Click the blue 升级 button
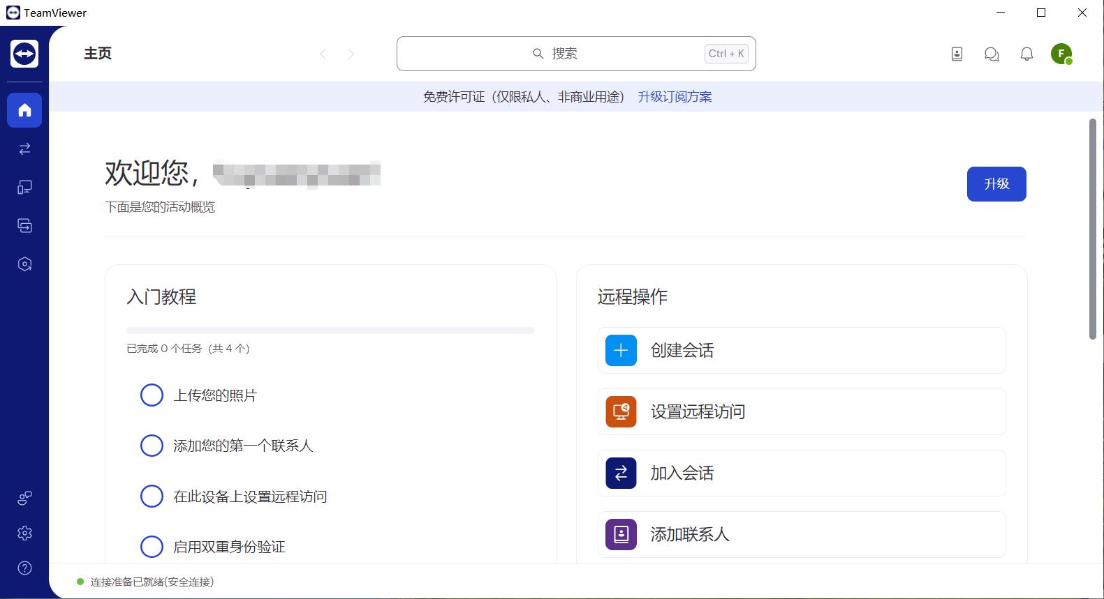The image size is (1104, 599). click(x=996, y=184)
